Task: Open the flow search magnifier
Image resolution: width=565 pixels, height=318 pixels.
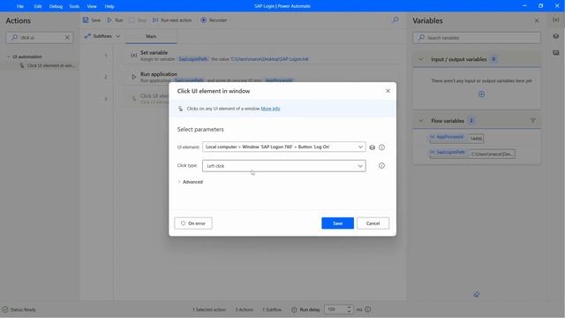Action: point(395,20)
